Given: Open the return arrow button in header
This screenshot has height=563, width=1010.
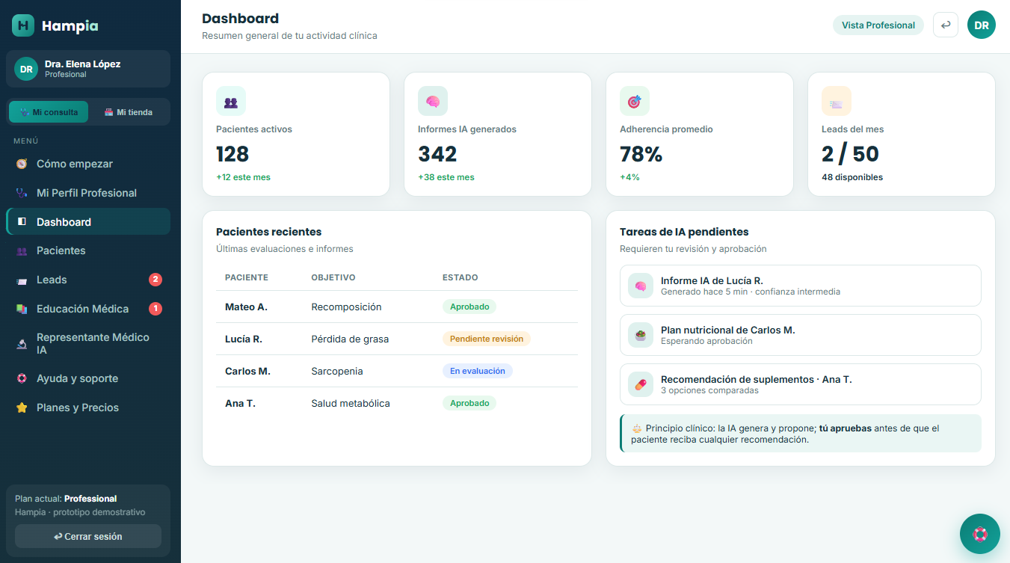Looking at the screenshot, I should point(946,25).
